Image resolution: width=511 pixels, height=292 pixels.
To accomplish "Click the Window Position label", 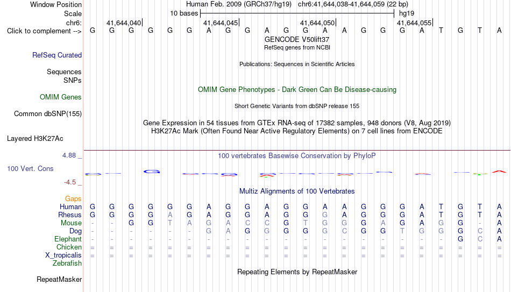I will click(x=56, y=4).
